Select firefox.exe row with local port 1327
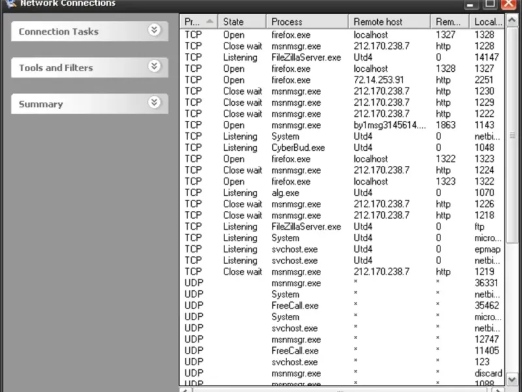Viewport: 522px width, 392px height. coord(342,69)
